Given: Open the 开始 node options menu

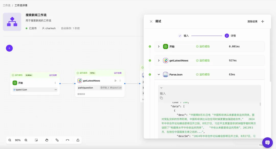Looking at the screenshot, I should (55, 83).
